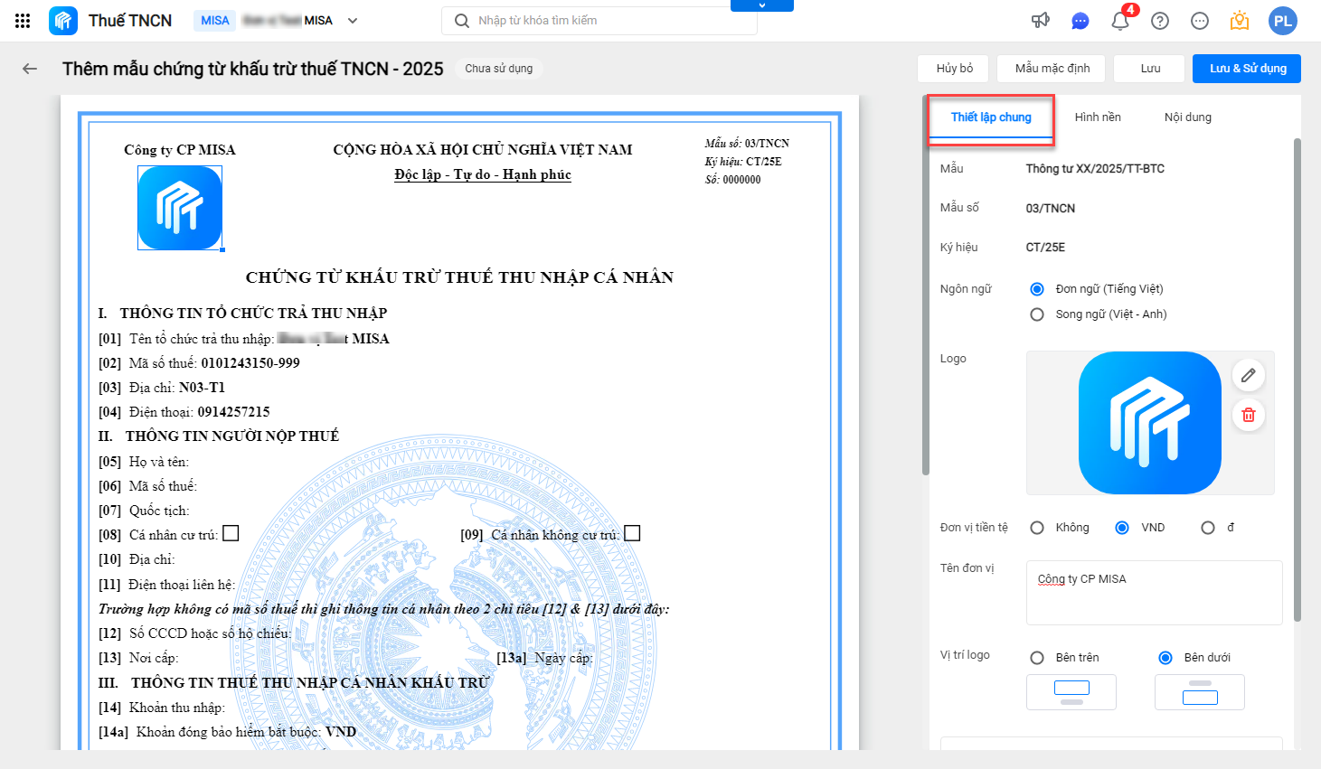Viewport: 1321px width, 769px height.
Task: Tick the Cá nhân không cư trú checkbox
Action: 632,534
